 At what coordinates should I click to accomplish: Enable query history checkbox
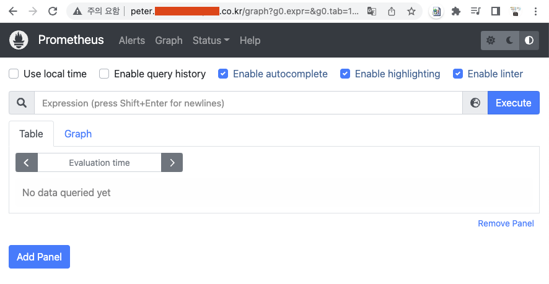tap(104, 74)
